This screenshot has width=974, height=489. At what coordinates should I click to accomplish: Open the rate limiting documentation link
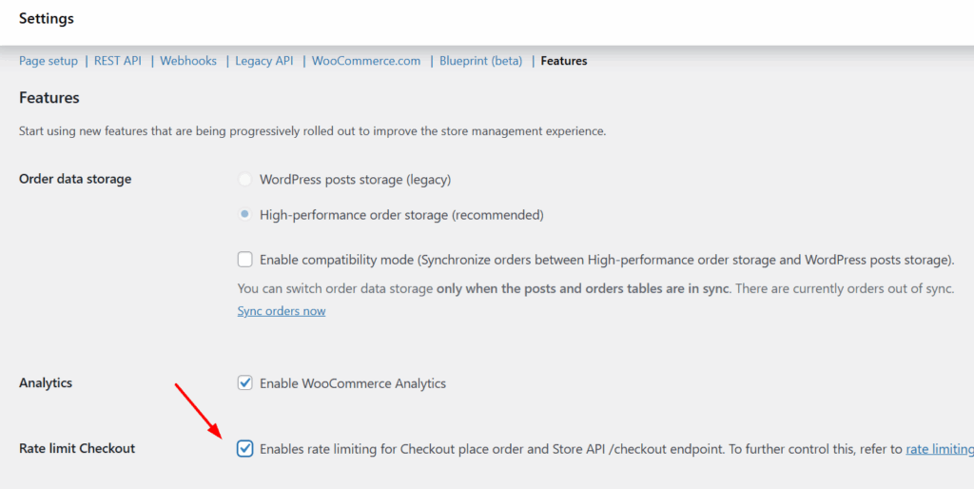(939, 448)
